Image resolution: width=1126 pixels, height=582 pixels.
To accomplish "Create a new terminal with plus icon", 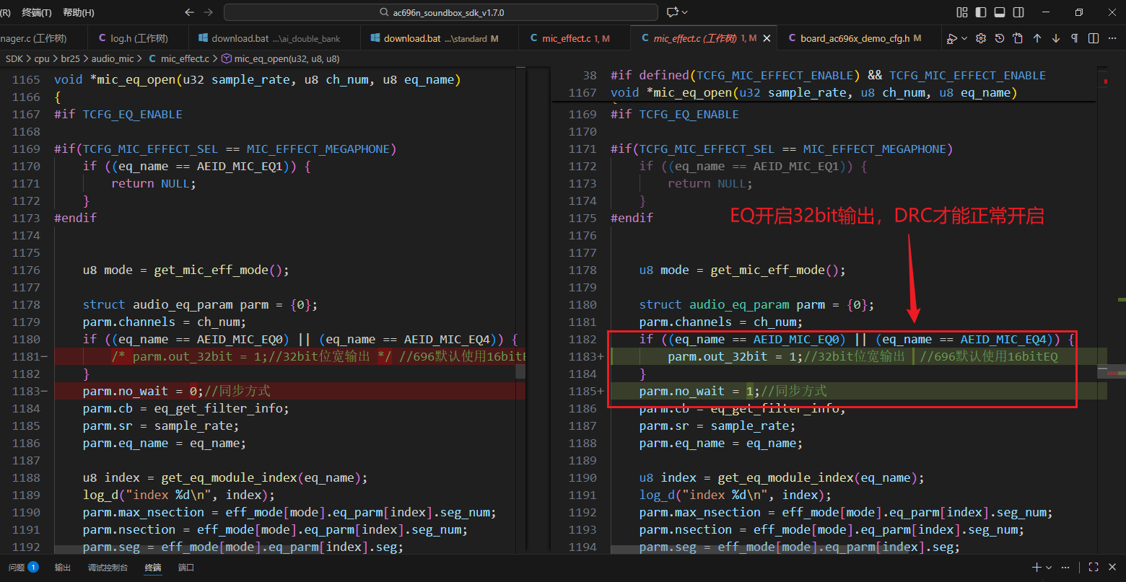I will (x=1037, y=568).
